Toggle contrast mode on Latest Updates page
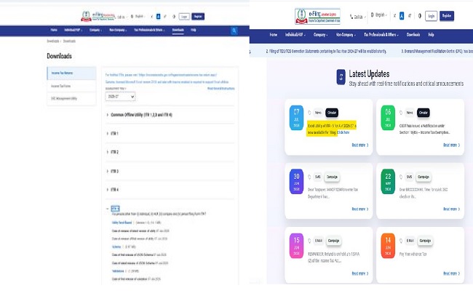Viewport: 473px width, 304px height. [420, 16]
